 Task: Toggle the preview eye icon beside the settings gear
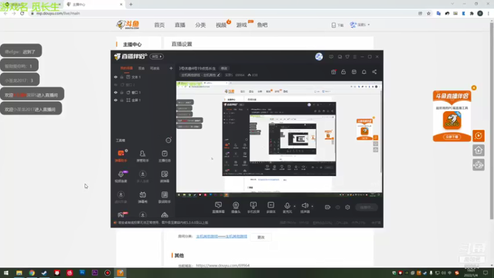click(x=337, y=208)
